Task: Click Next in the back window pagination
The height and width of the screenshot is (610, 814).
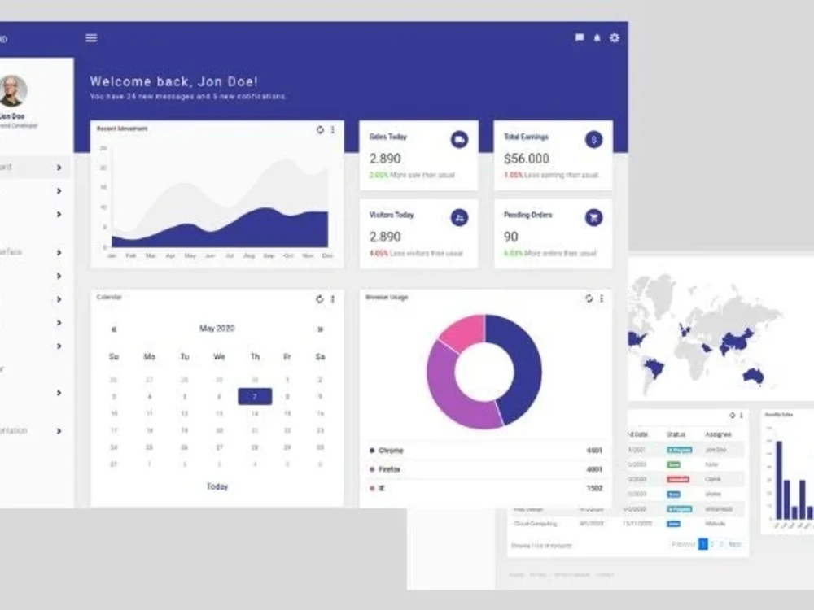Action: click(x=735, y=544)
